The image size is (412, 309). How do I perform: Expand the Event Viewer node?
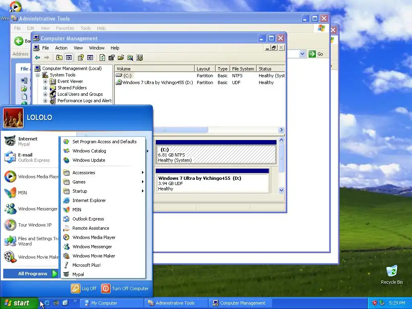point(45,81)
